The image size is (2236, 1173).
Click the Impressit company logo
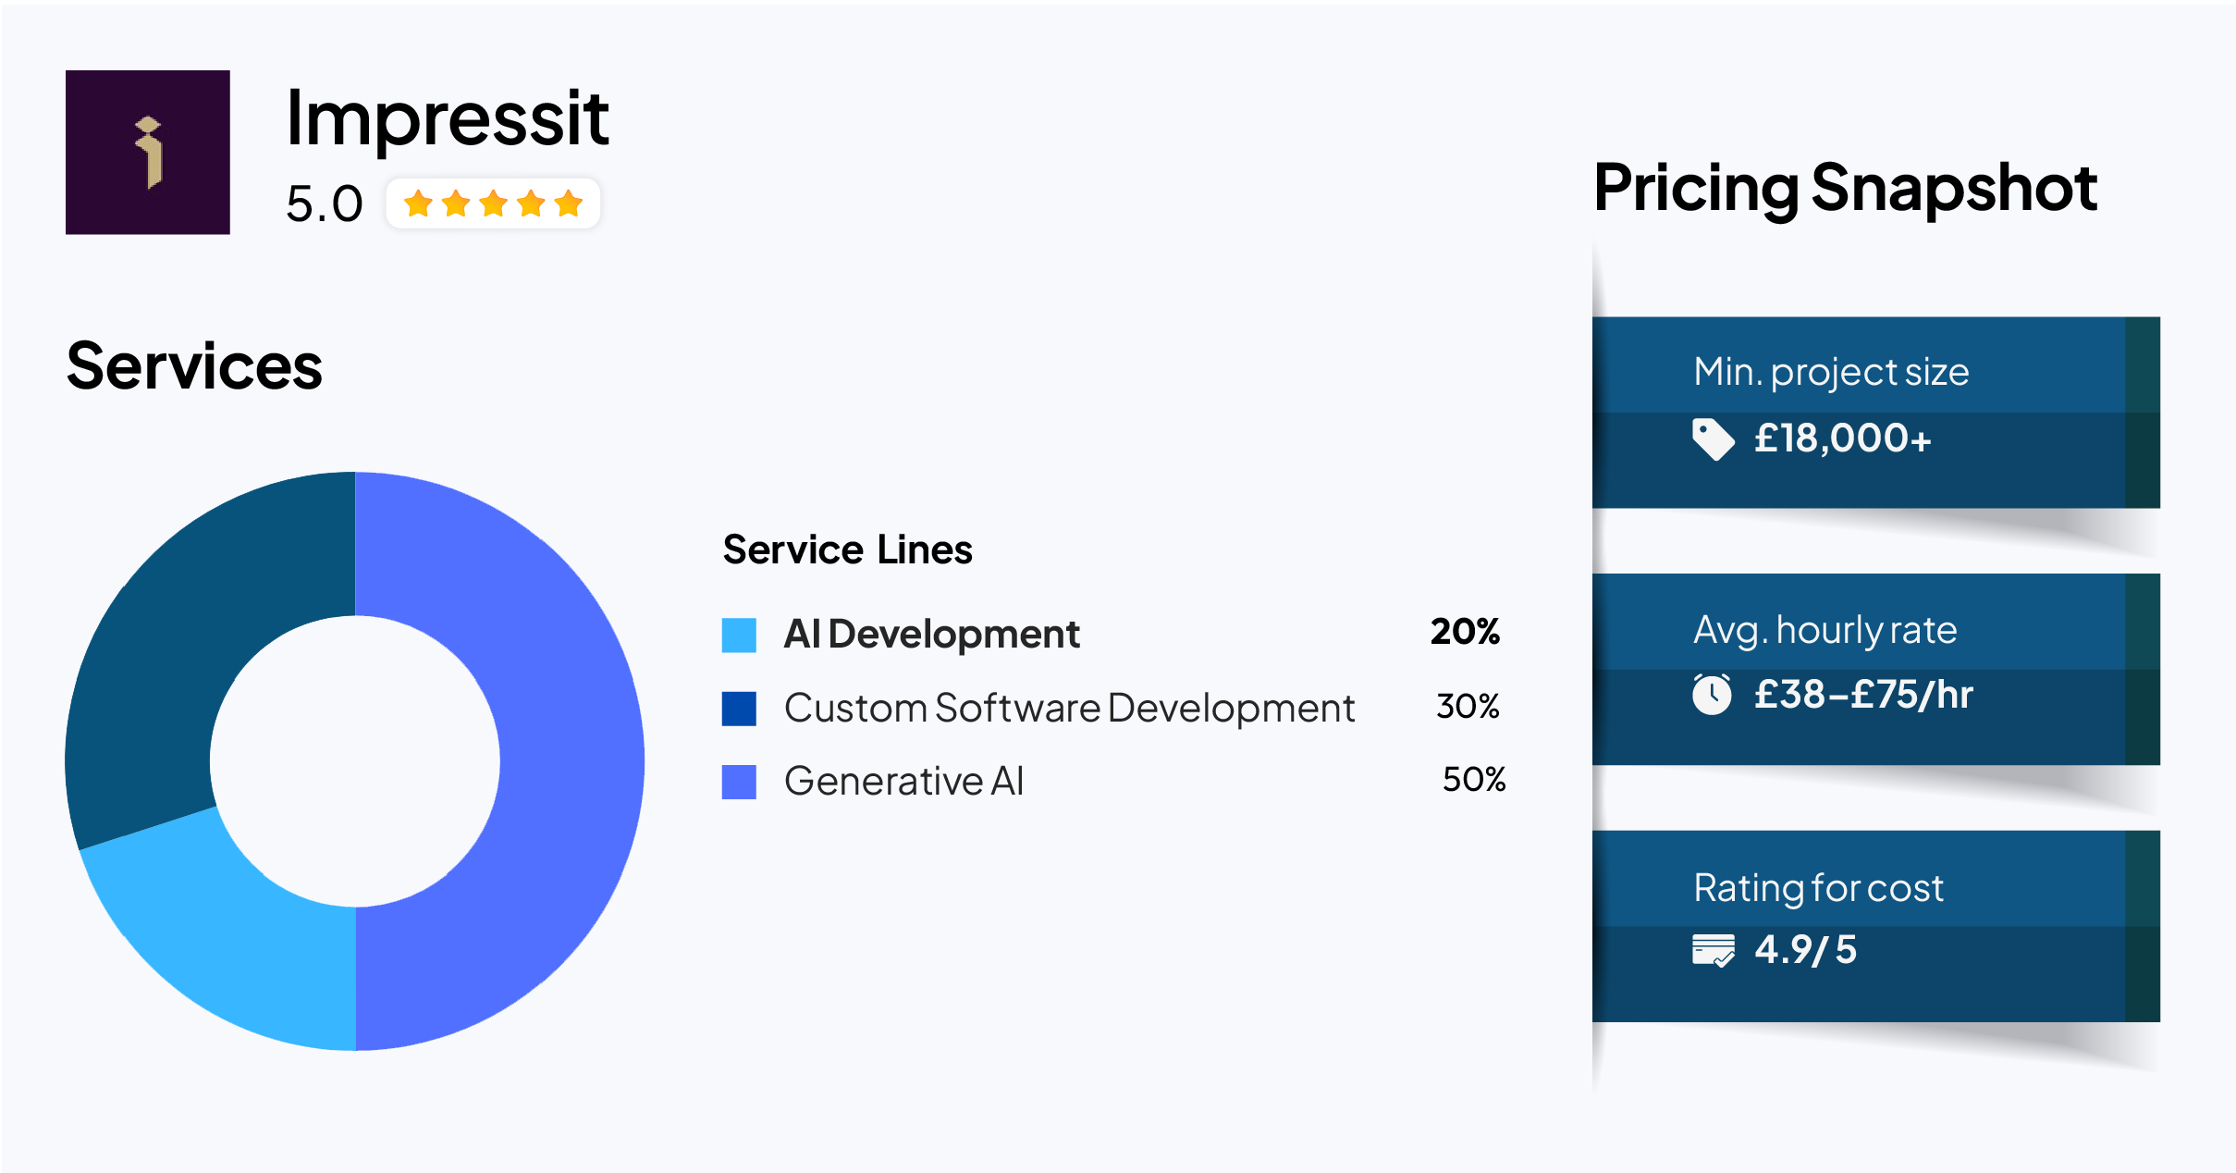148,153
